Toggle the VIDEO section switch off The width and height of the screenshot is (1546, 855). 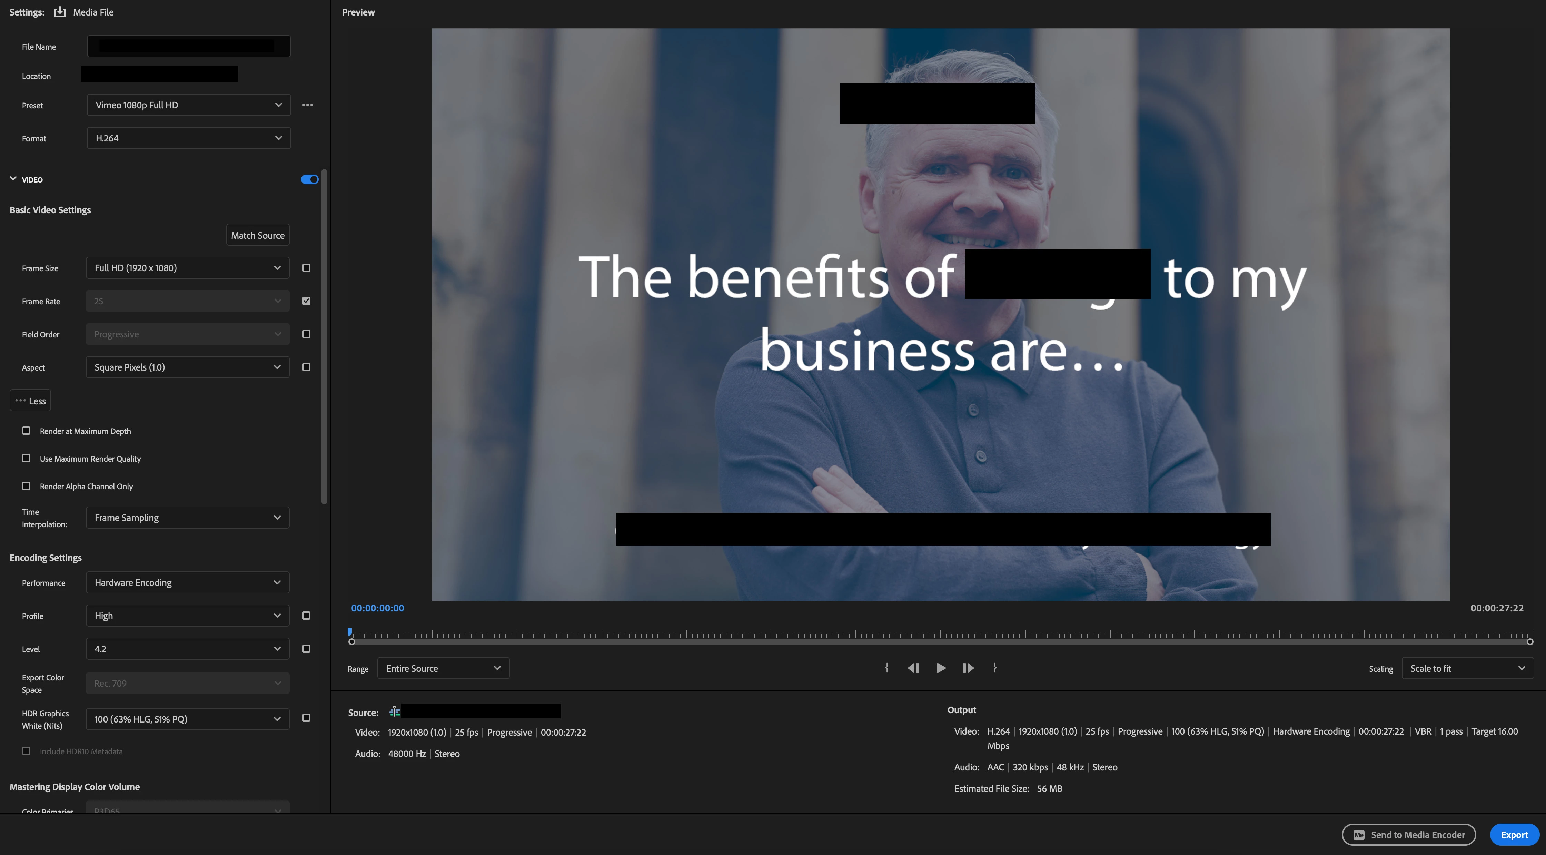point(309,179)
